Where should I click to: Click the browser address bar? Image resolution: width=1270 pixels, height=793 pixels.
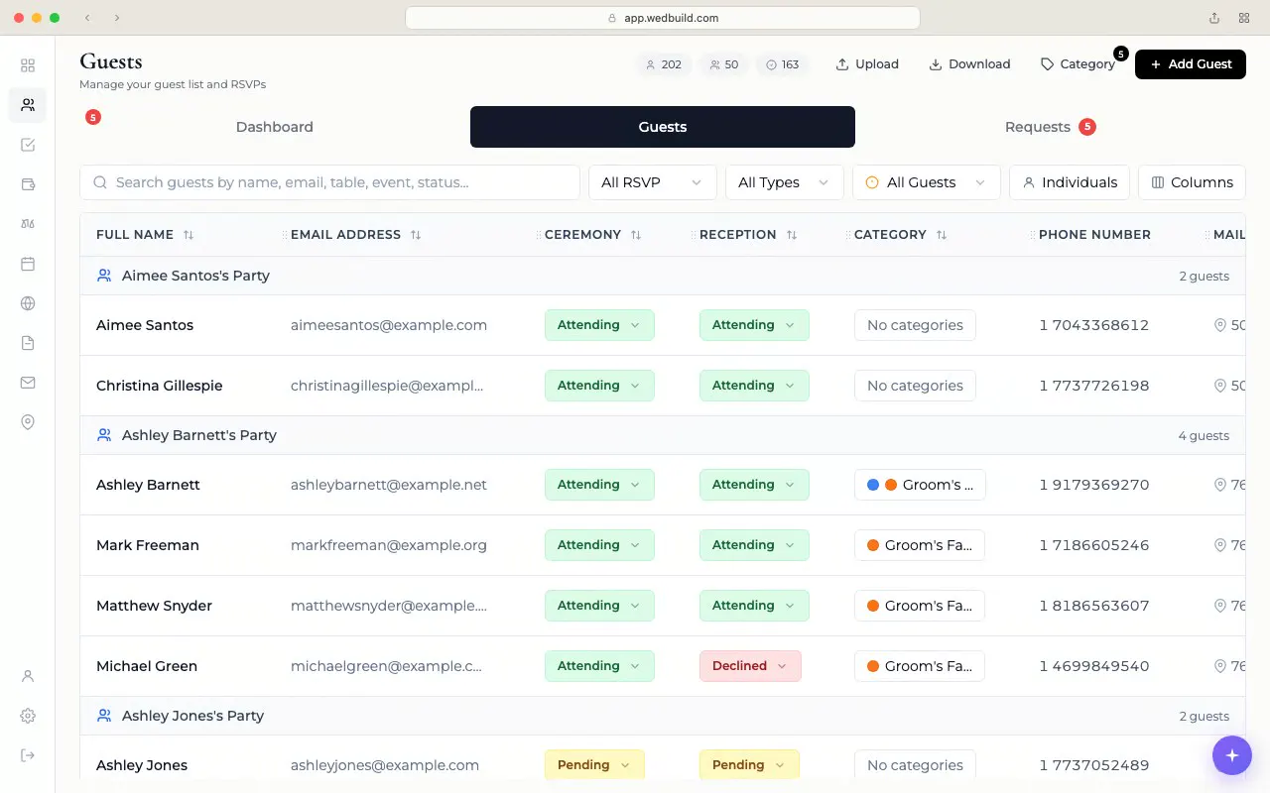tap(663, 18)
